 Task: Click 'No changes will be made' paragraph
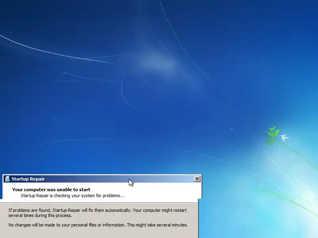pyautogui.click(x=98, y=225)
